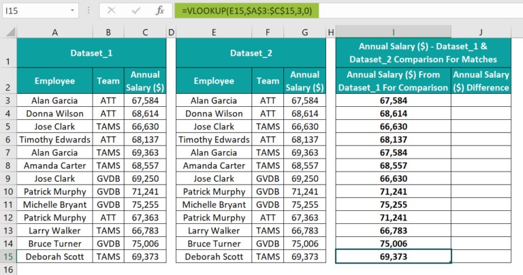Select 67,363 in column C
Viewport: 523px width, 275px height.
coord(145,217)
